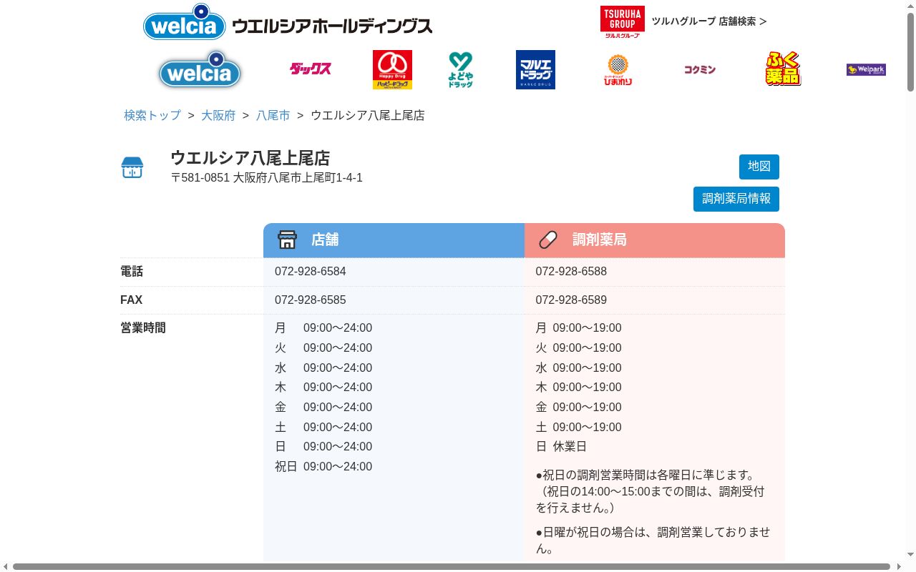Click the horizontal scrollbar at bottom
The height and width of the screenshot is (572, 916).
451,566
